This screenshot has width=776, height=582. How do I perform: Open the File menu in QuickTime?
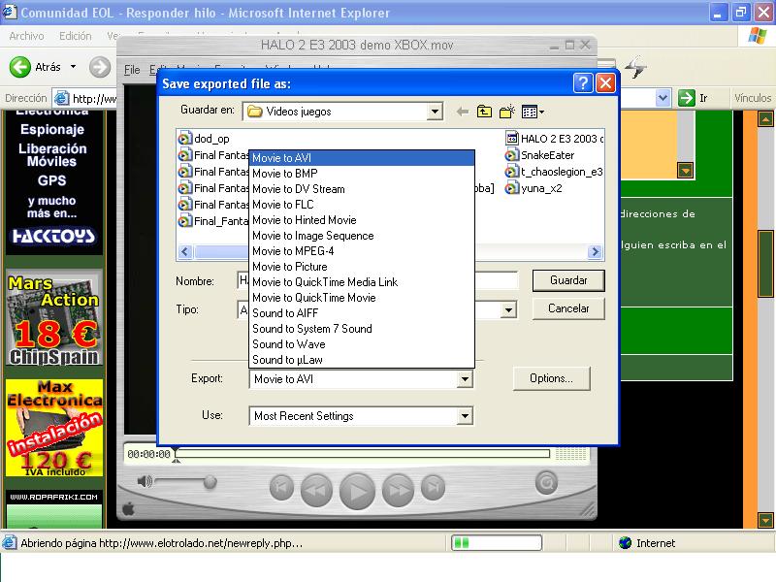tap(132, 70)
